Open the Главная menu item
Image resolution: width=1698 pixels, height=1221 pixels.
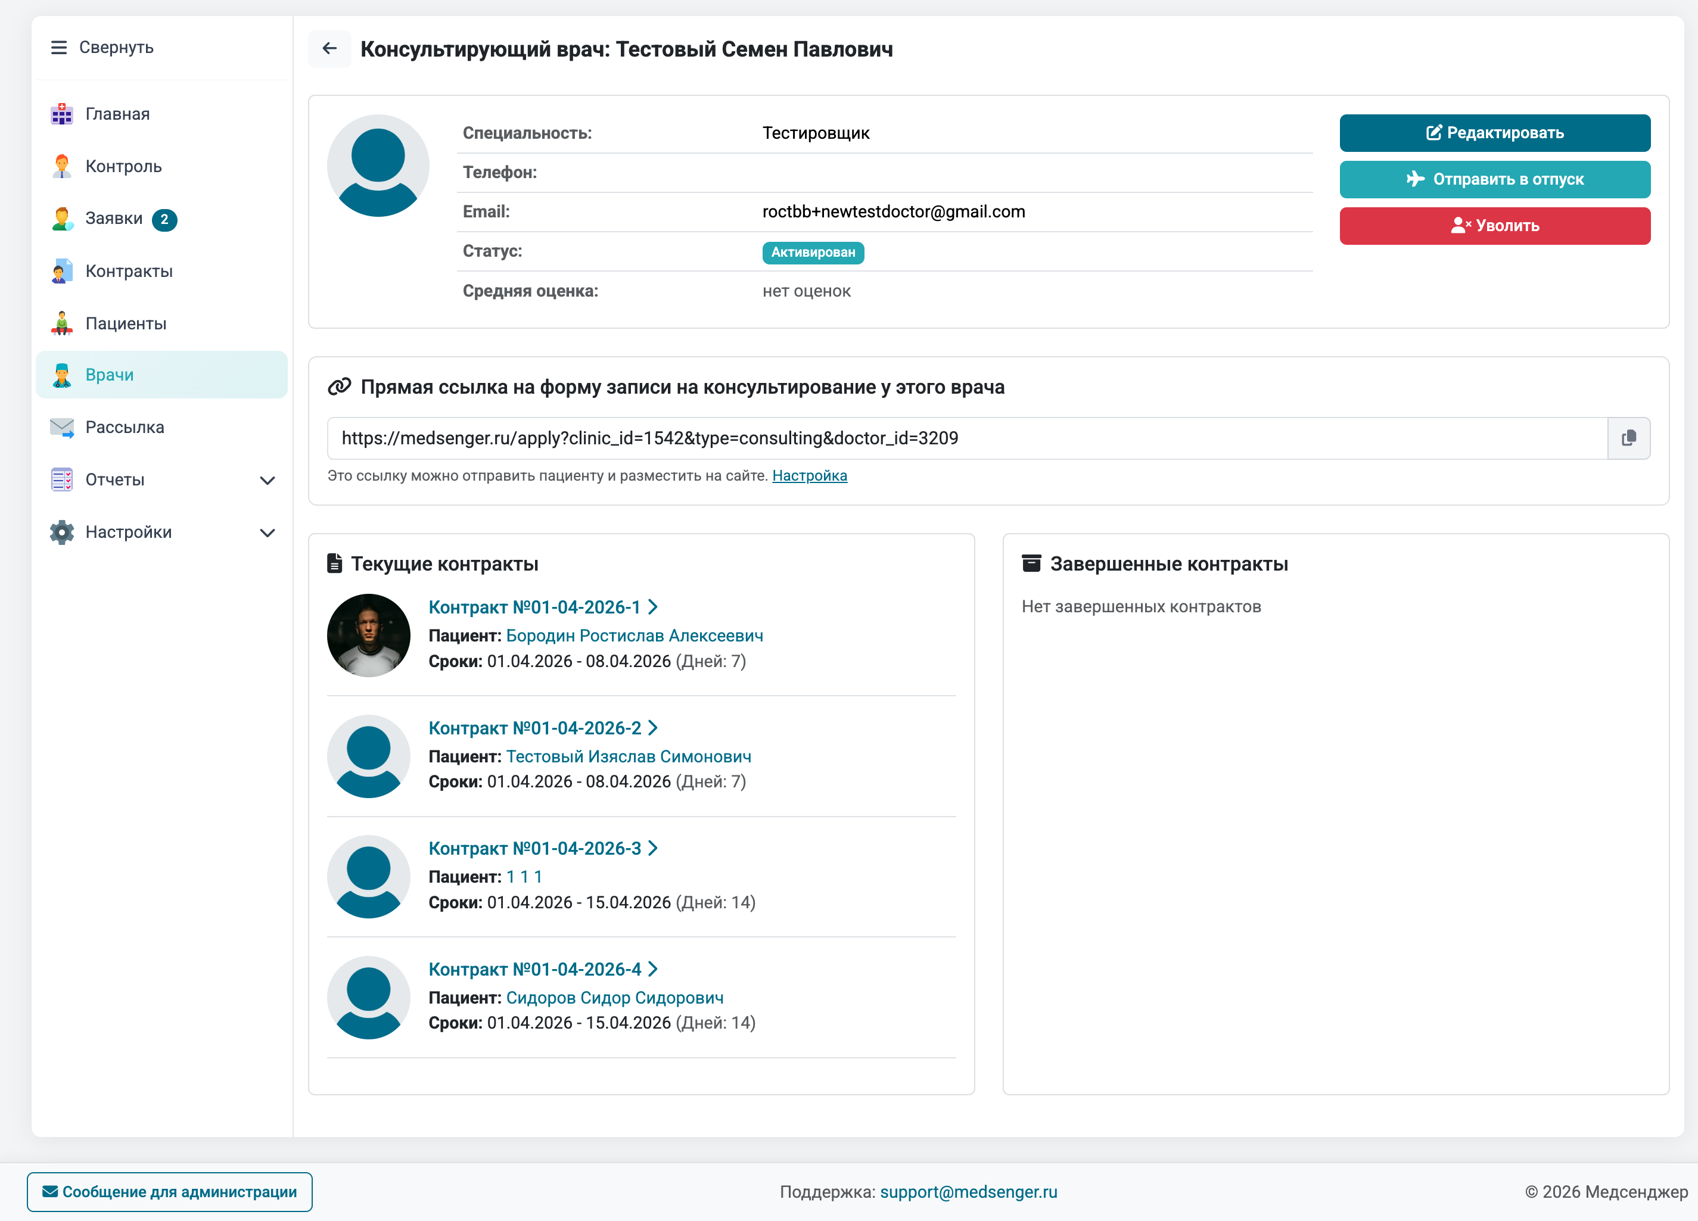pos(161,114)
